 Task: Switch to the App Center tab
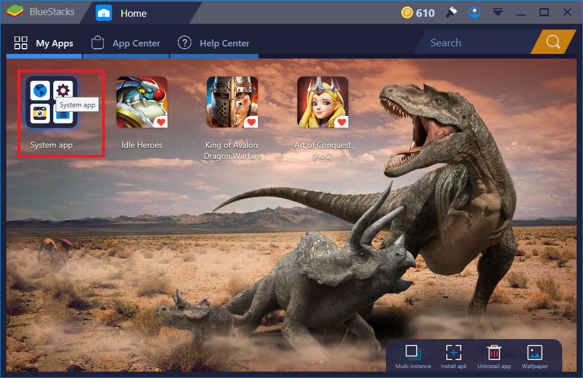[126, 43]
